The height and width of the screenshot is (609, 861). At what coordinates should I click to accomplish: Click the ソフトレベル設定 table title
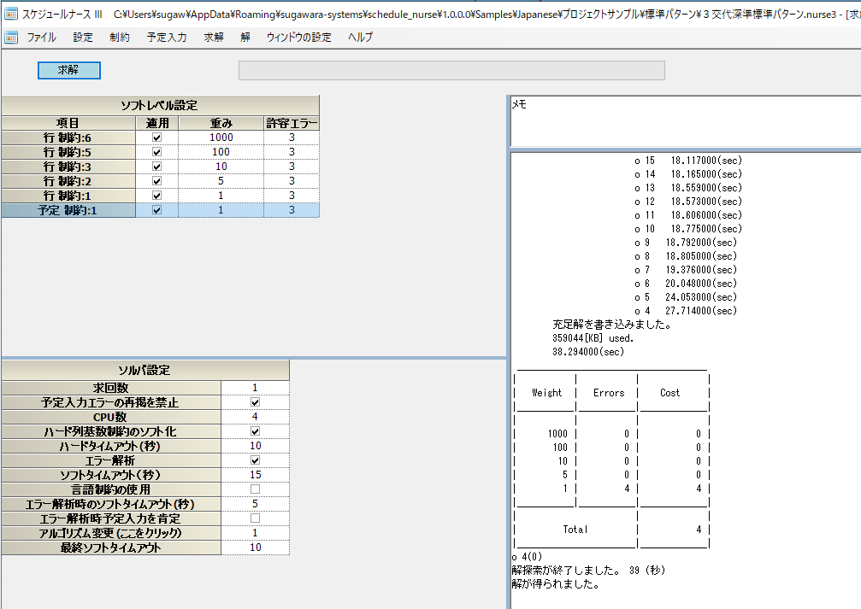coord(160,105)
